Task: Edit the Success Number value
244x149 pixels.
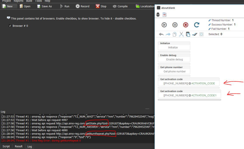Action: click(234, 24)
